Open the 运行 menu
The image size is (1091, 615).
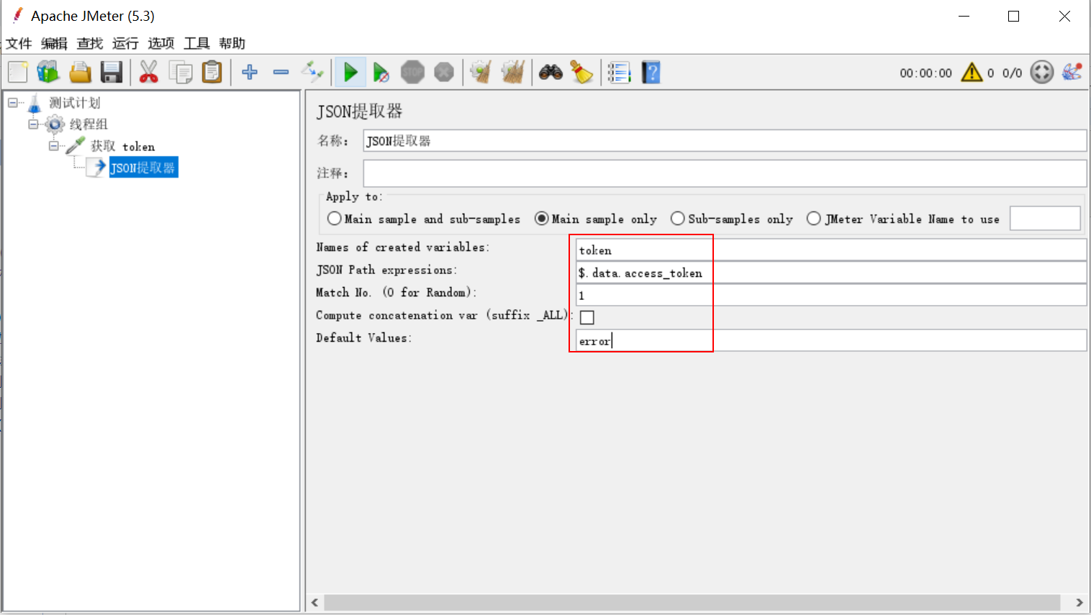click(x=125, y=43)
